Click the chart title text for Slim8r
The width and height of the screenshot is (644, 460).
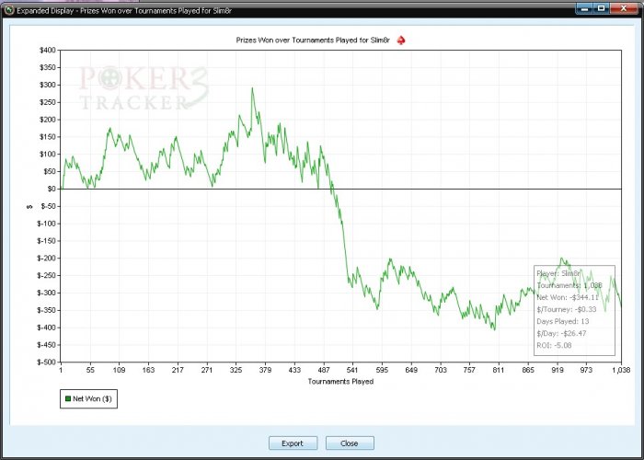coord(313,40)
